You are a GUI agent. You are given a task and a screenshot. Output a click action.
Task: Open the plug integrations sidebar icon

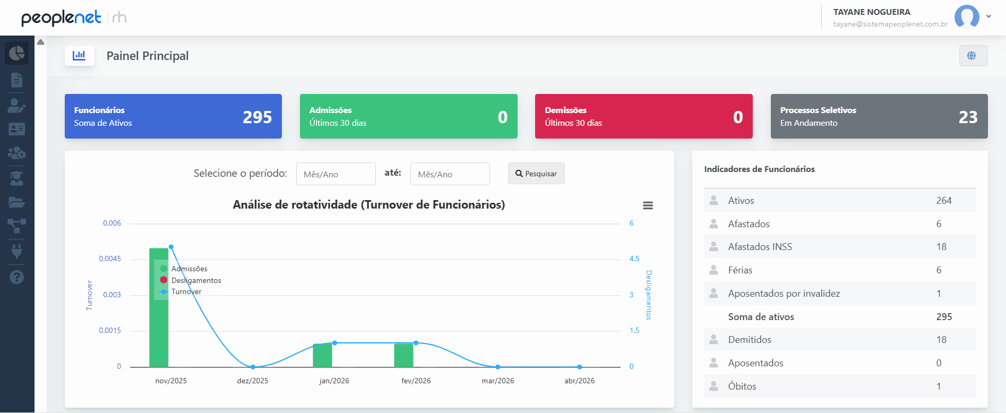[x=17, y=251]
